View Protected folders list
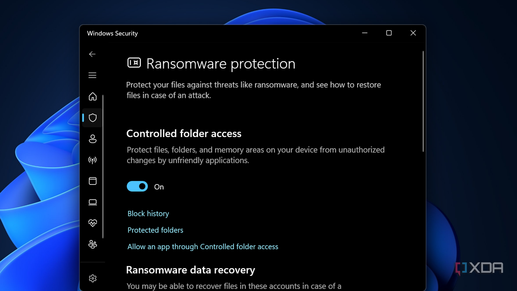Screen dimensions: 517x291 pyautogui.click(x=155, y=230)
